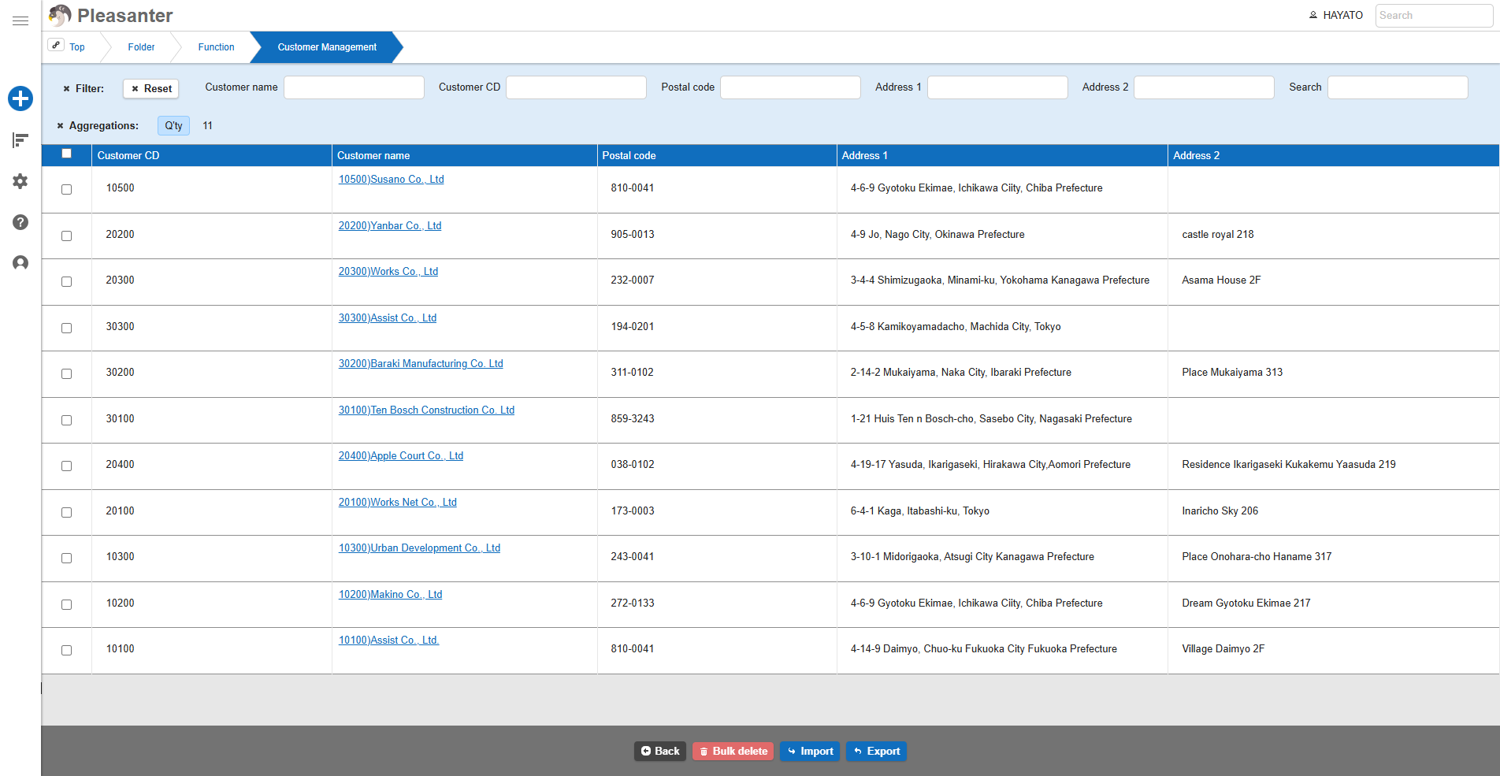Image resolution: width=1500 pixels, height=776 pixels.
Task: Go to Top breadcrumb
Action: coord(77,47)
